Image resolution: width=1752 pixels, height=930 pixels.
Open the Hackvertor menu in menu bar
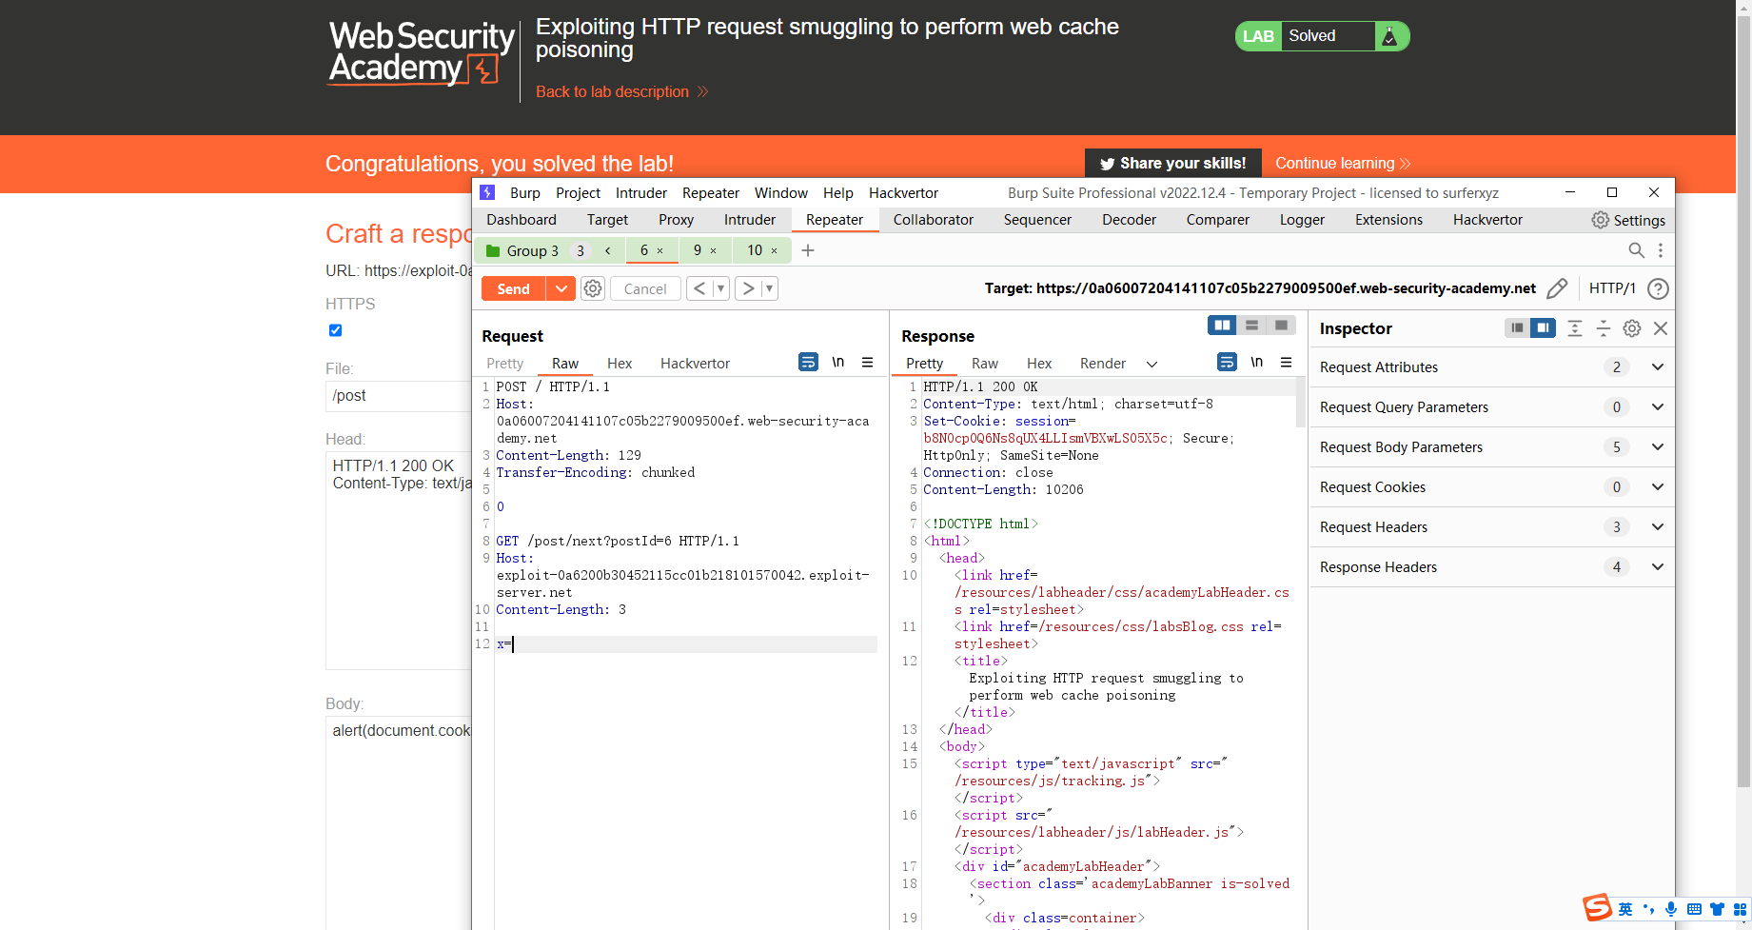click(903, 192)
